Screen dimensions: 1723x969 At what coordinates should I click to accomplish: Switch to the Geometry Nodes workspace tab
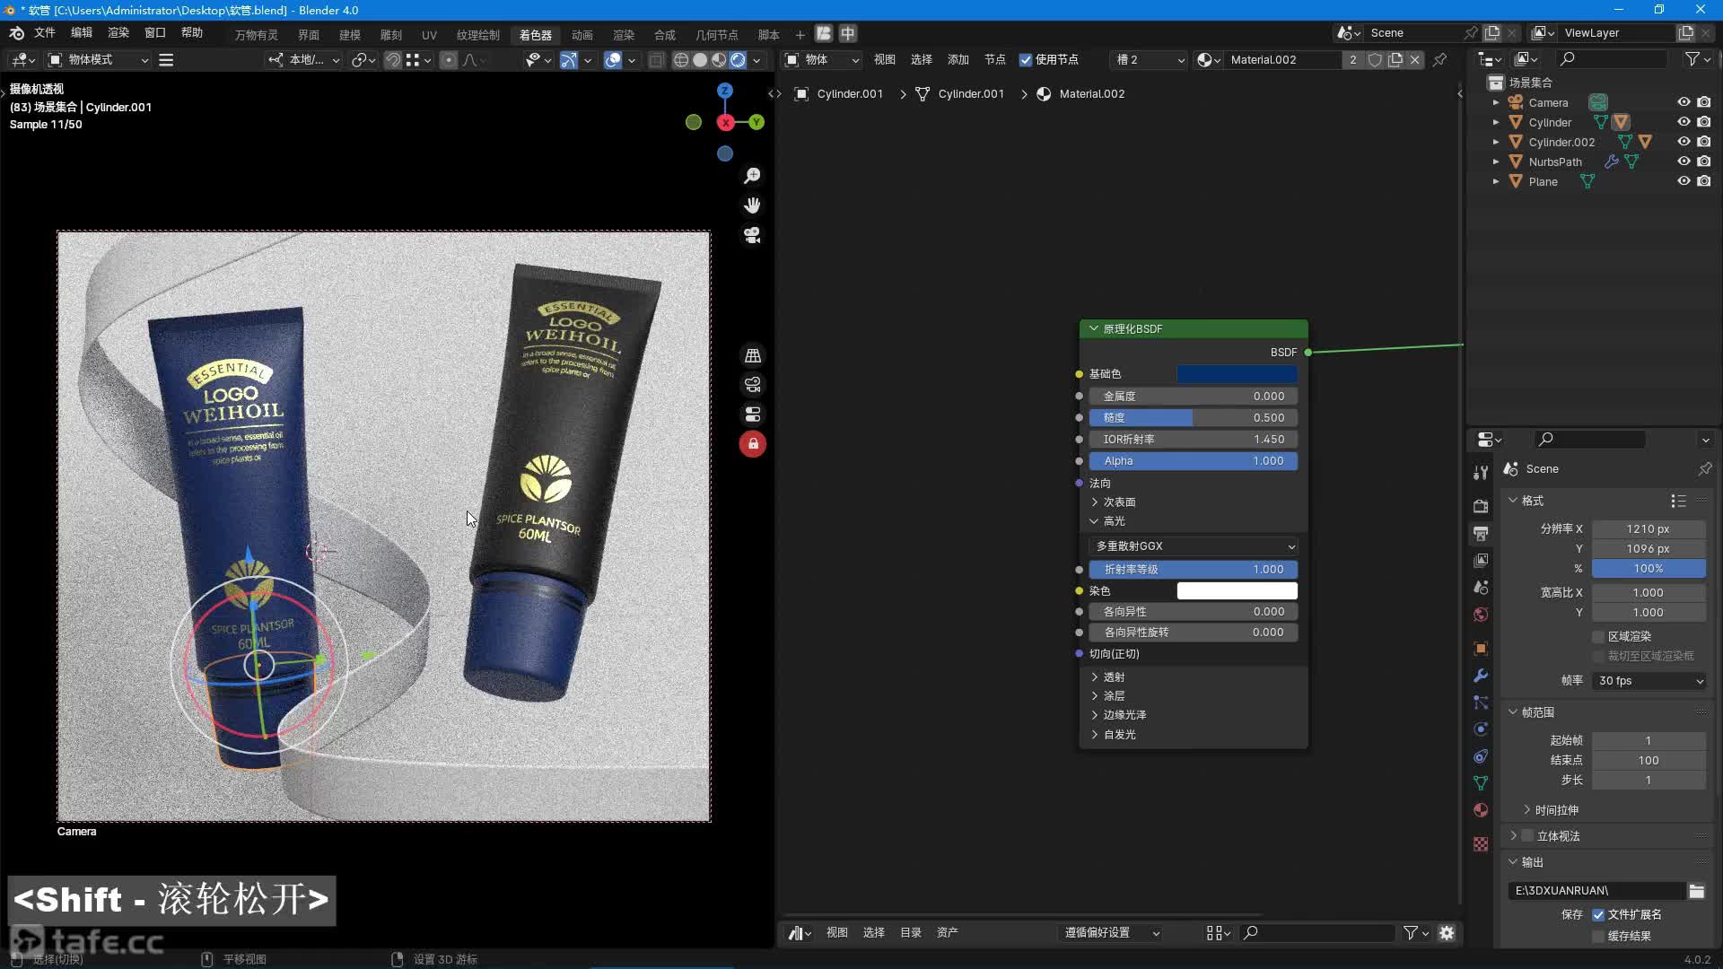coord(717,35)
